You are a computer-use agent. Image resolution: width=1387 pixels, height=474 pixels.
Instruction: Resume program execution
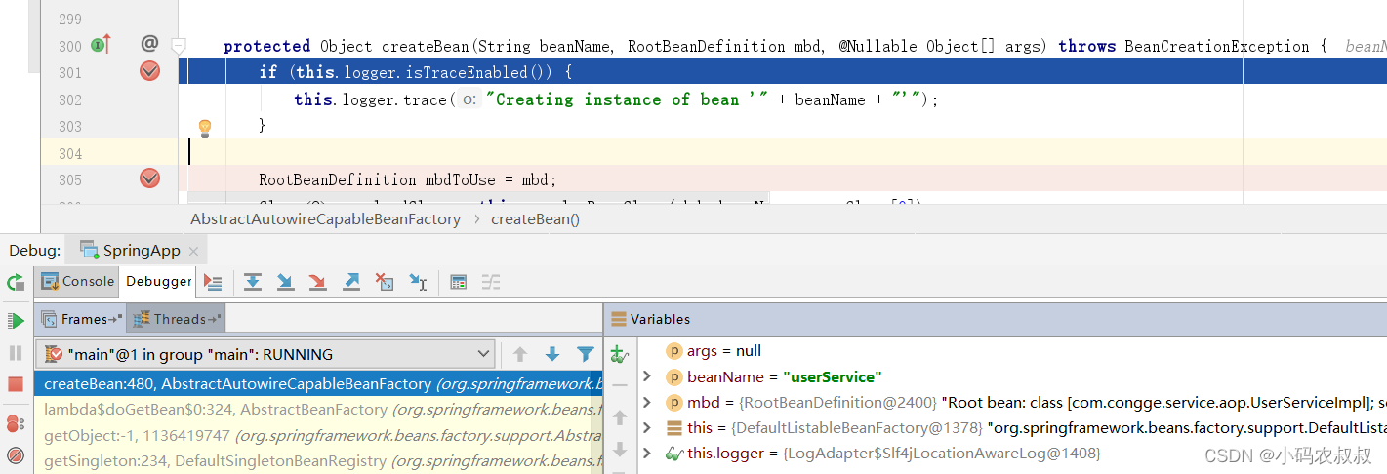point(16,320)
